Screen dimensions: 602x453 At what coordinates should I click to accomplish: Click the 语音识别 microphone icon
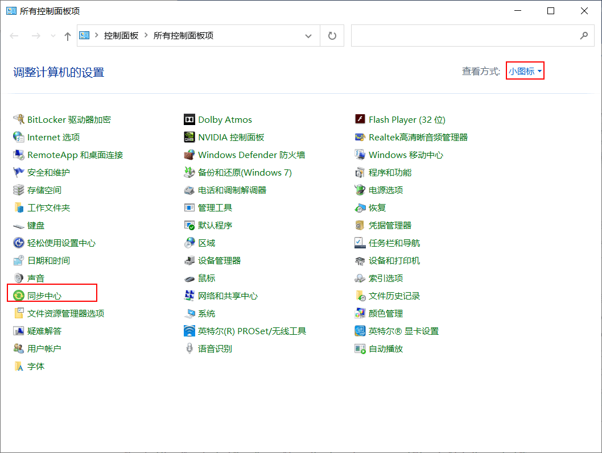tap(189, 348)
